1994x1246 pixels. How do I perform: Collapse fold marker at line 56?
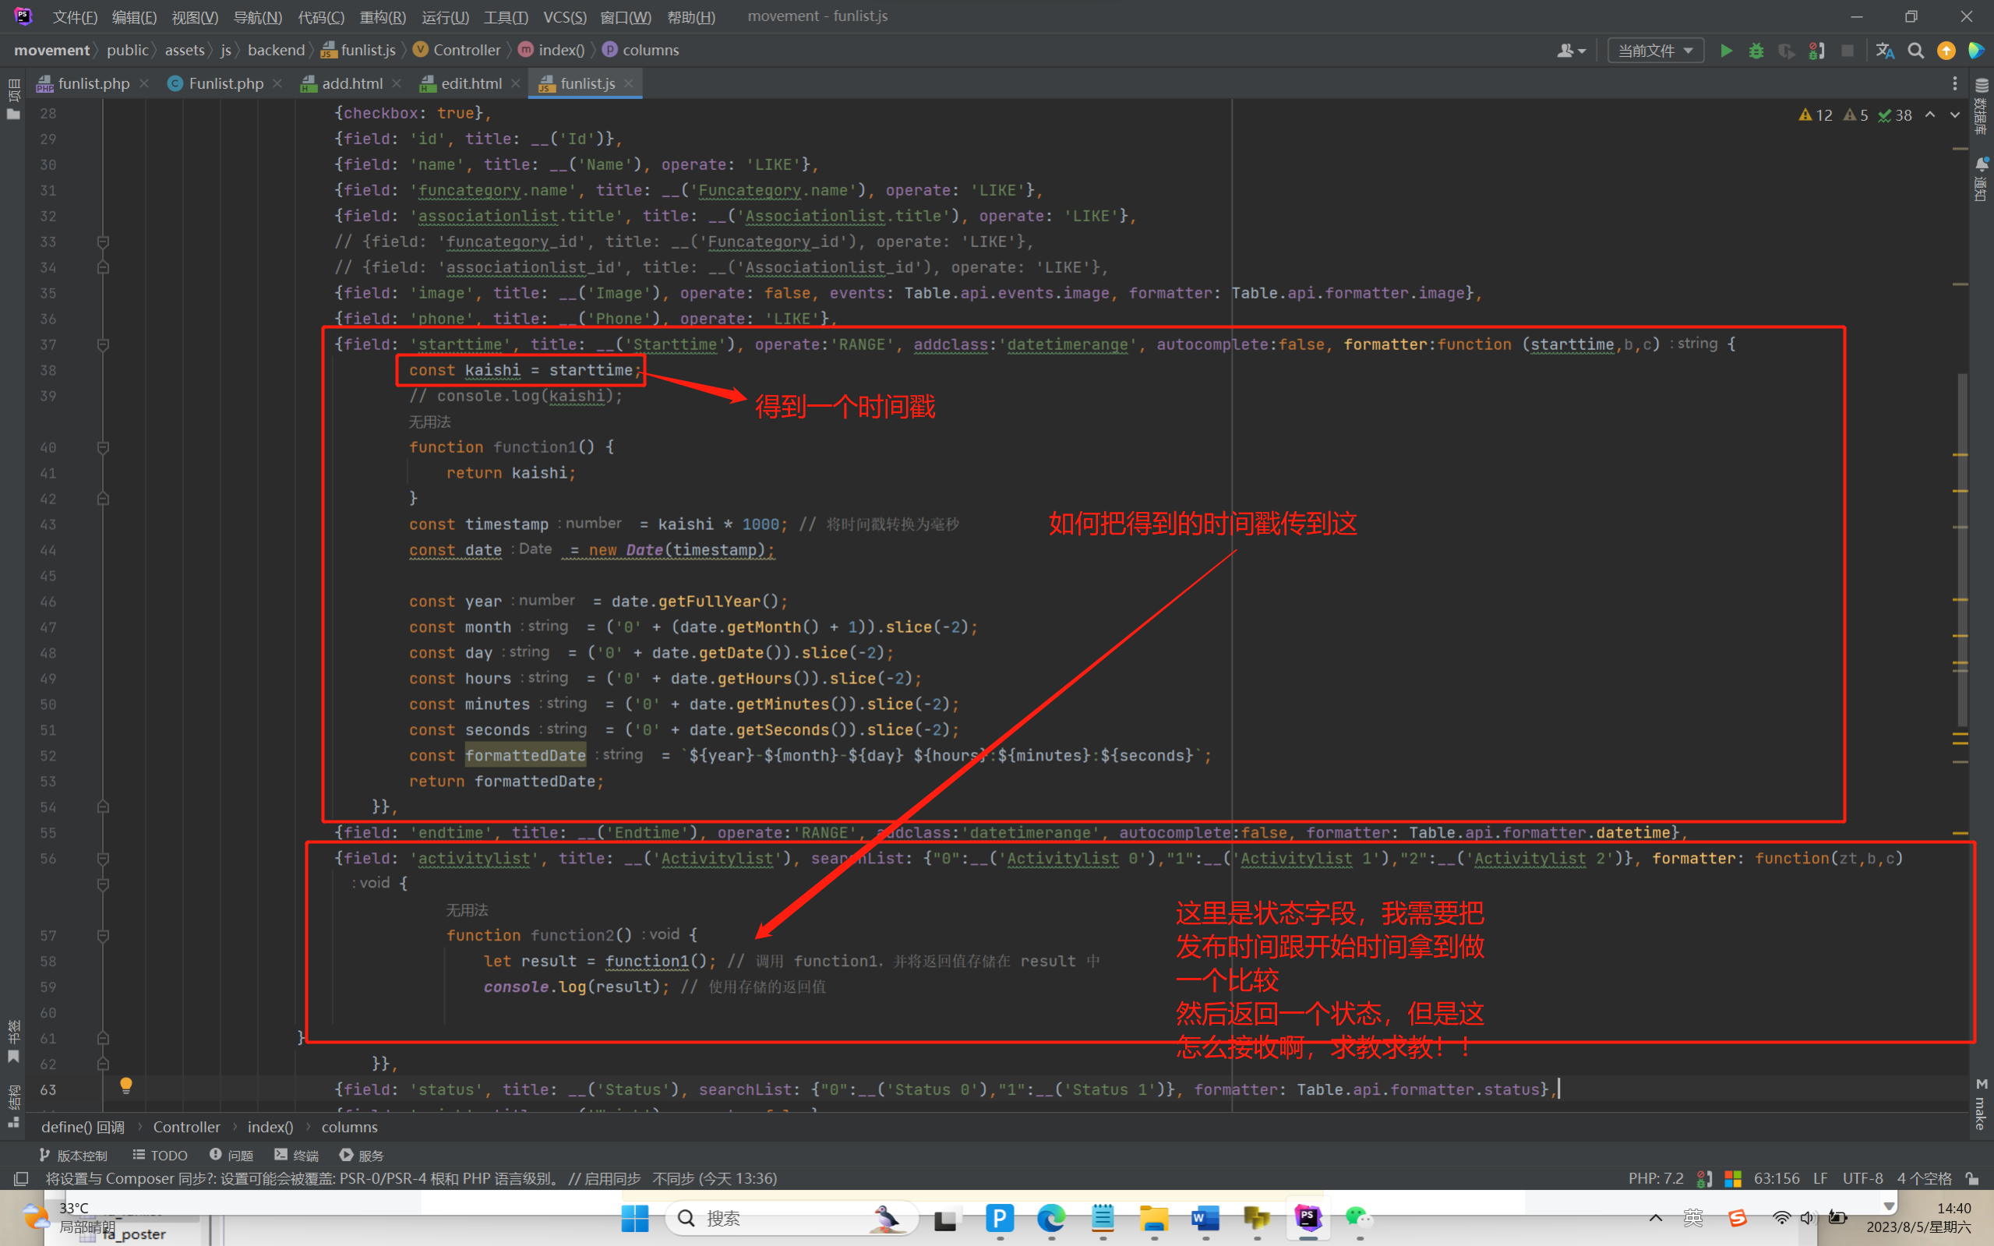103,859
